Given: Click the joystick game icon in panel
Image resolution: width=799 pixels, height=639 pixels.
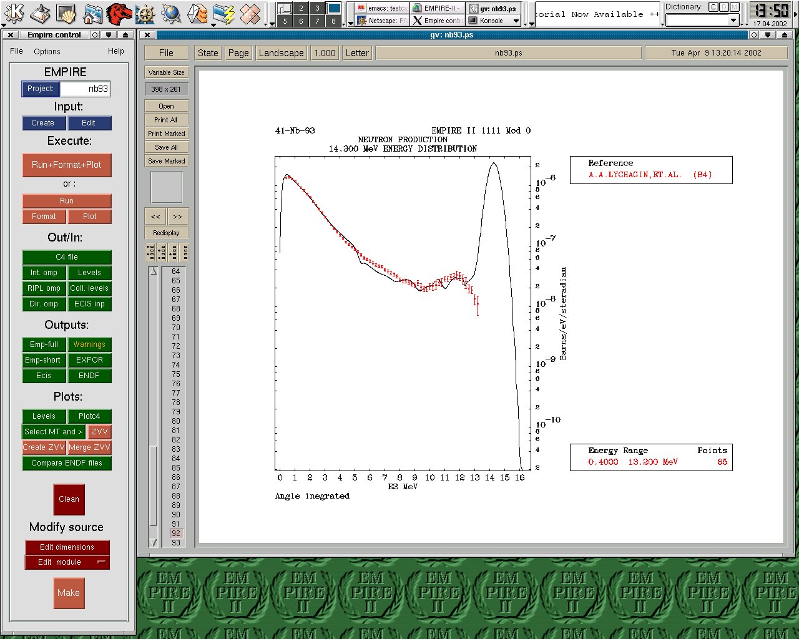Looking at the screenshot, I should (x=40, y=13).
